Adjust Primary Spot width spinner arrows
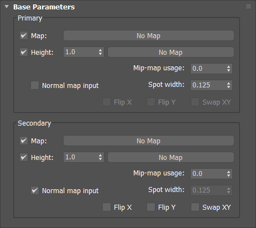This screenshot has height=228, width=256. tap(228, 85)
